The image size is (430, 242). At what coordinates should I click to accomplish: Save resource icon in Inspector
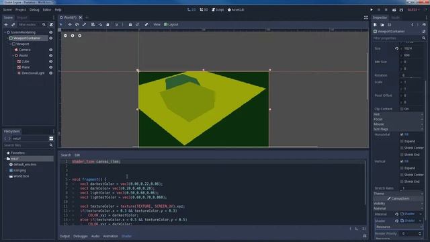pos(390,25)
